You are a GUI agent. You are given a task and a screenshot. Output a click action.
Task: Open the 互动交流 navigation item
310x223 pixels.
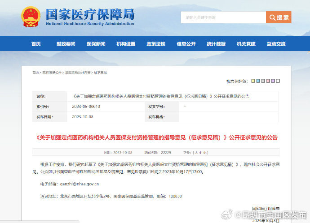(x=276, y=44)
